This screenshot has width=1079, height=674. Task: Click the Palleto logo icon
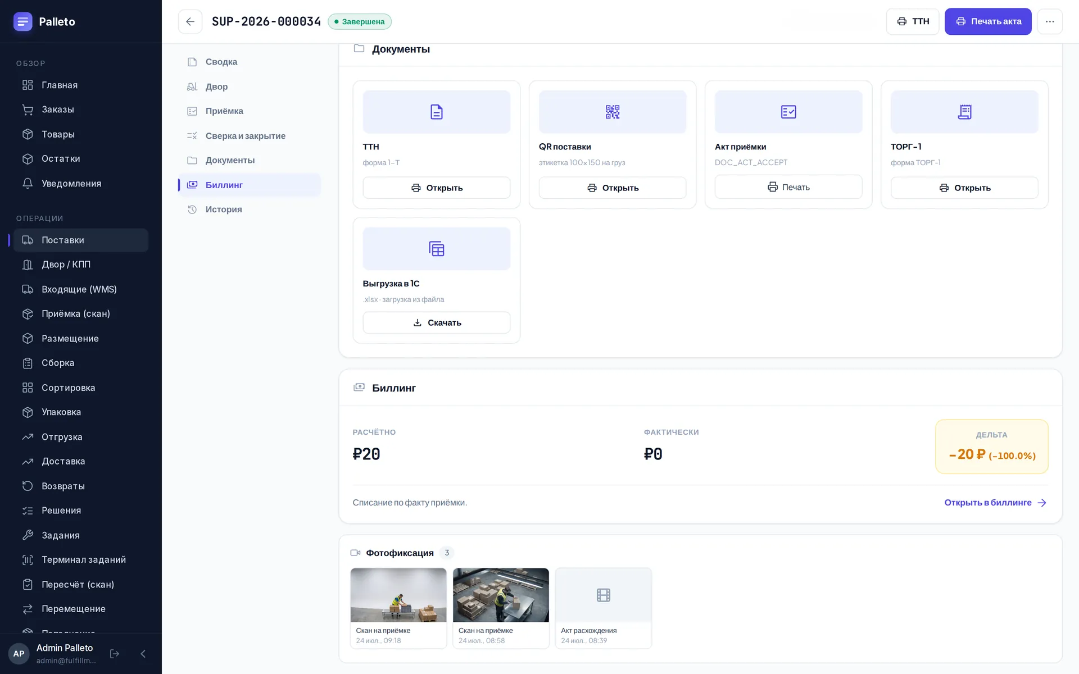click(x=22, y=21)
